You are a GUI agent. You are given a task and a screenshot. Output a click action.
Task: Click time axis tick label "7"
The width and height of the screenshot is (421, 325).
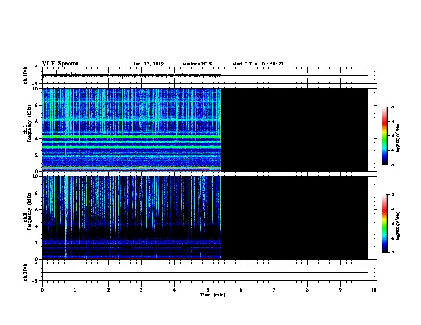pos(274,290)
